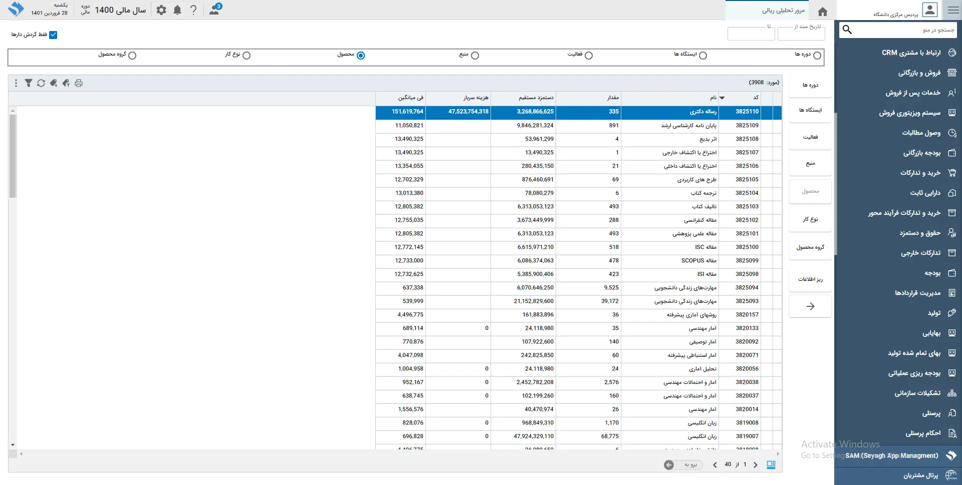Open the notifications bell

177,10
